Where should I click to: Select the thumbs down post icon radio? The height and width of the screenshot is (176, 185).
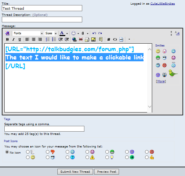pyautogui.click(x=48, y=152)
